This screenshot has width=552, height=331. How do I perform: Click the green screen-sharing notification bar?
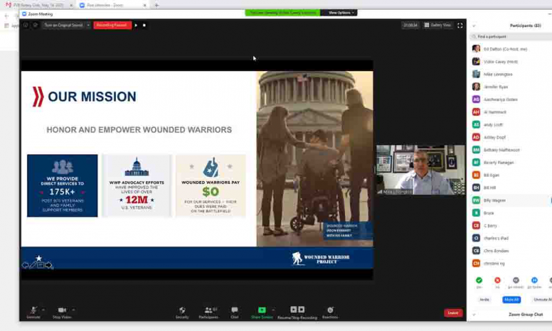283,12
